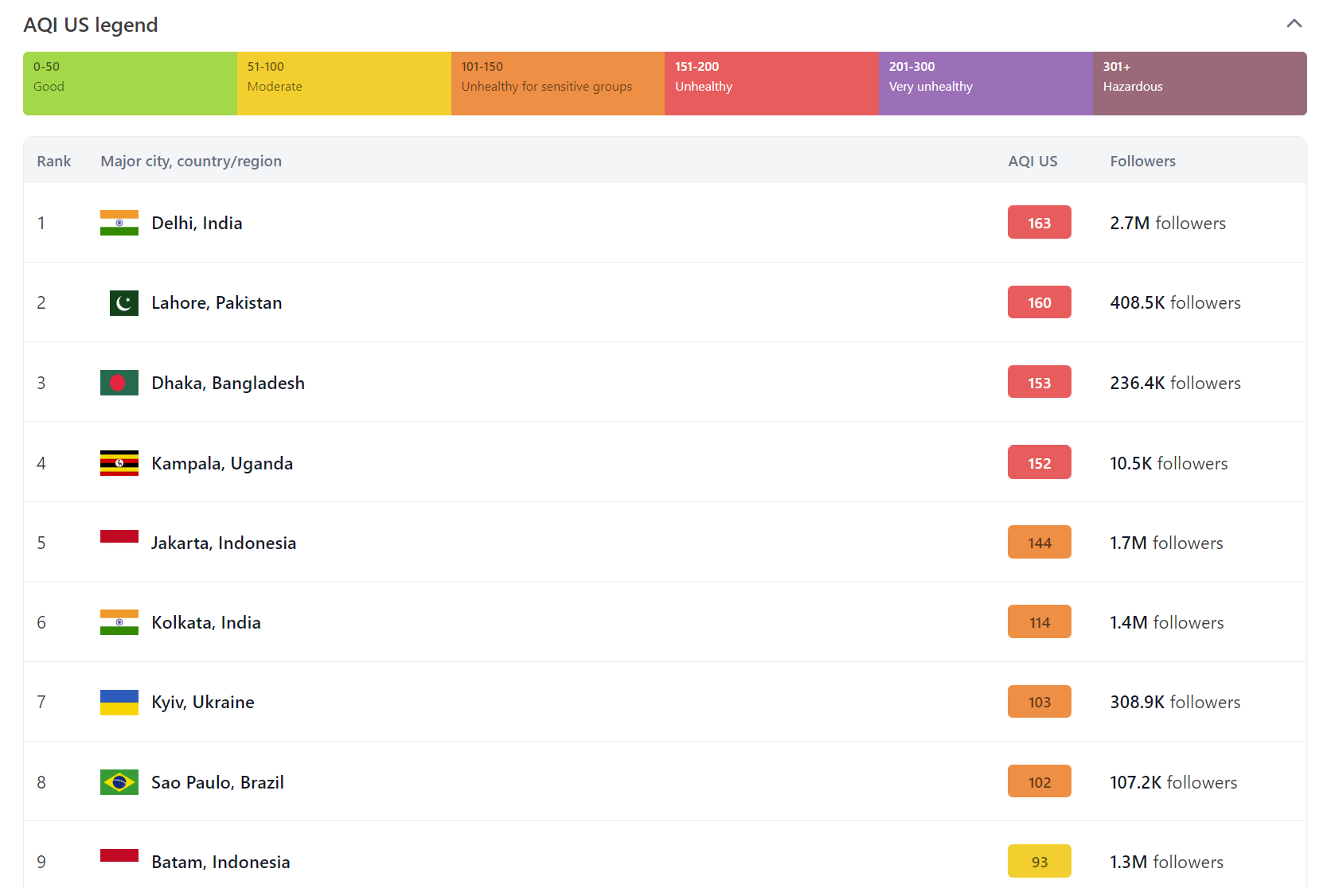Click the Rank column header

(x=53, y=161)
